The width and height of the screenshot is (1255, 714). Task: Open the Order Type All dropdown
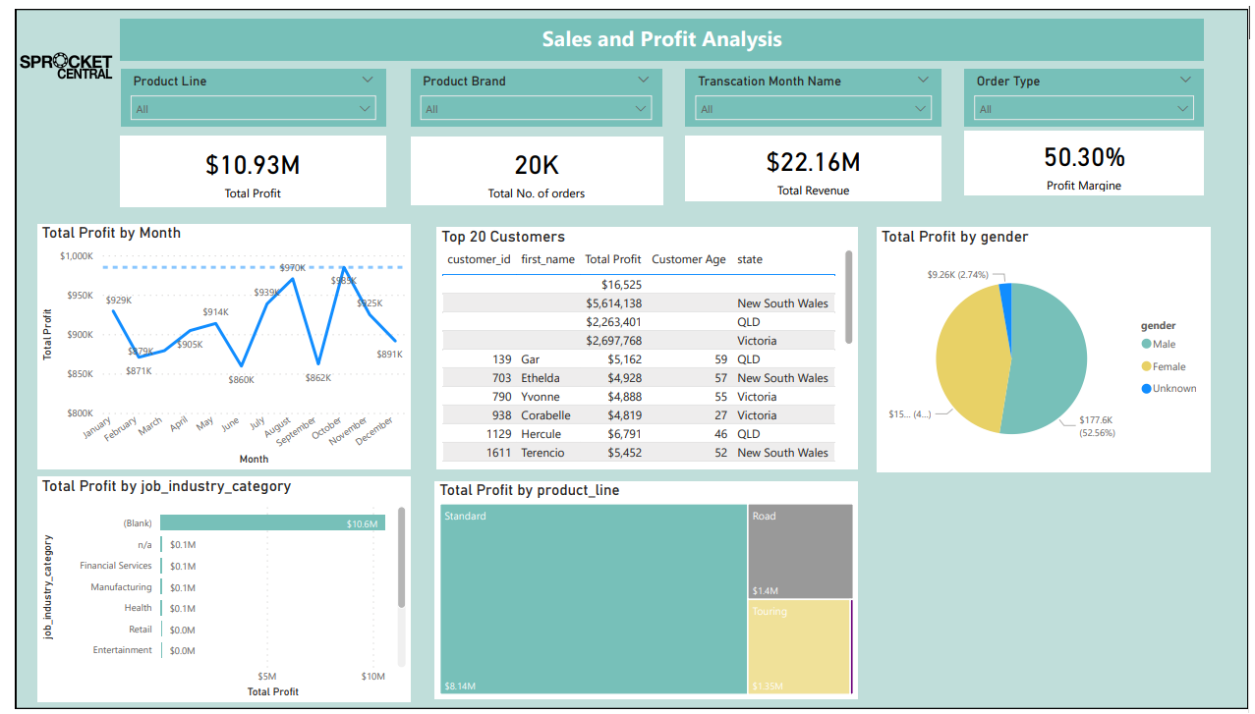[1083, 109]
